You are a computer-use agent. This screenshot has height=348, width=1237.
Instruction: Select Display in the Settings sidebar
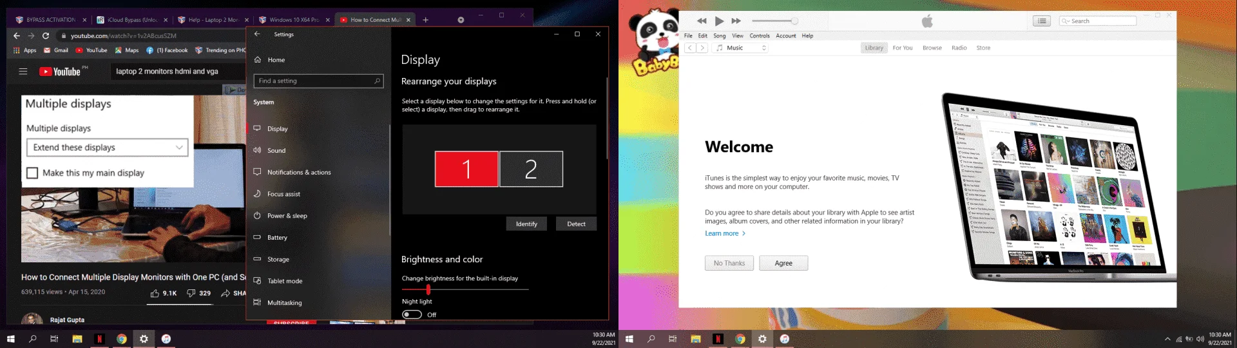278,129
